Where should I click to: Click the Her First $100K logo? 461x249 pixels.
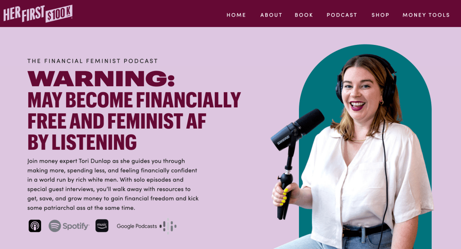[38, 13]
